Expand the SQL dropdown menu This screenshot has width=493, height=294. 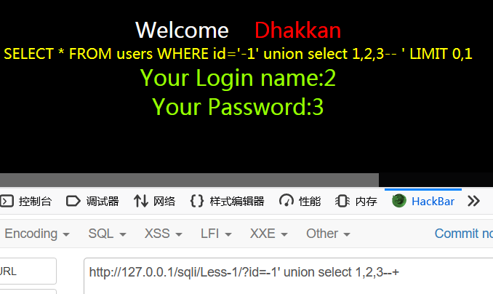pyautogui.click(x=107, y=234)
